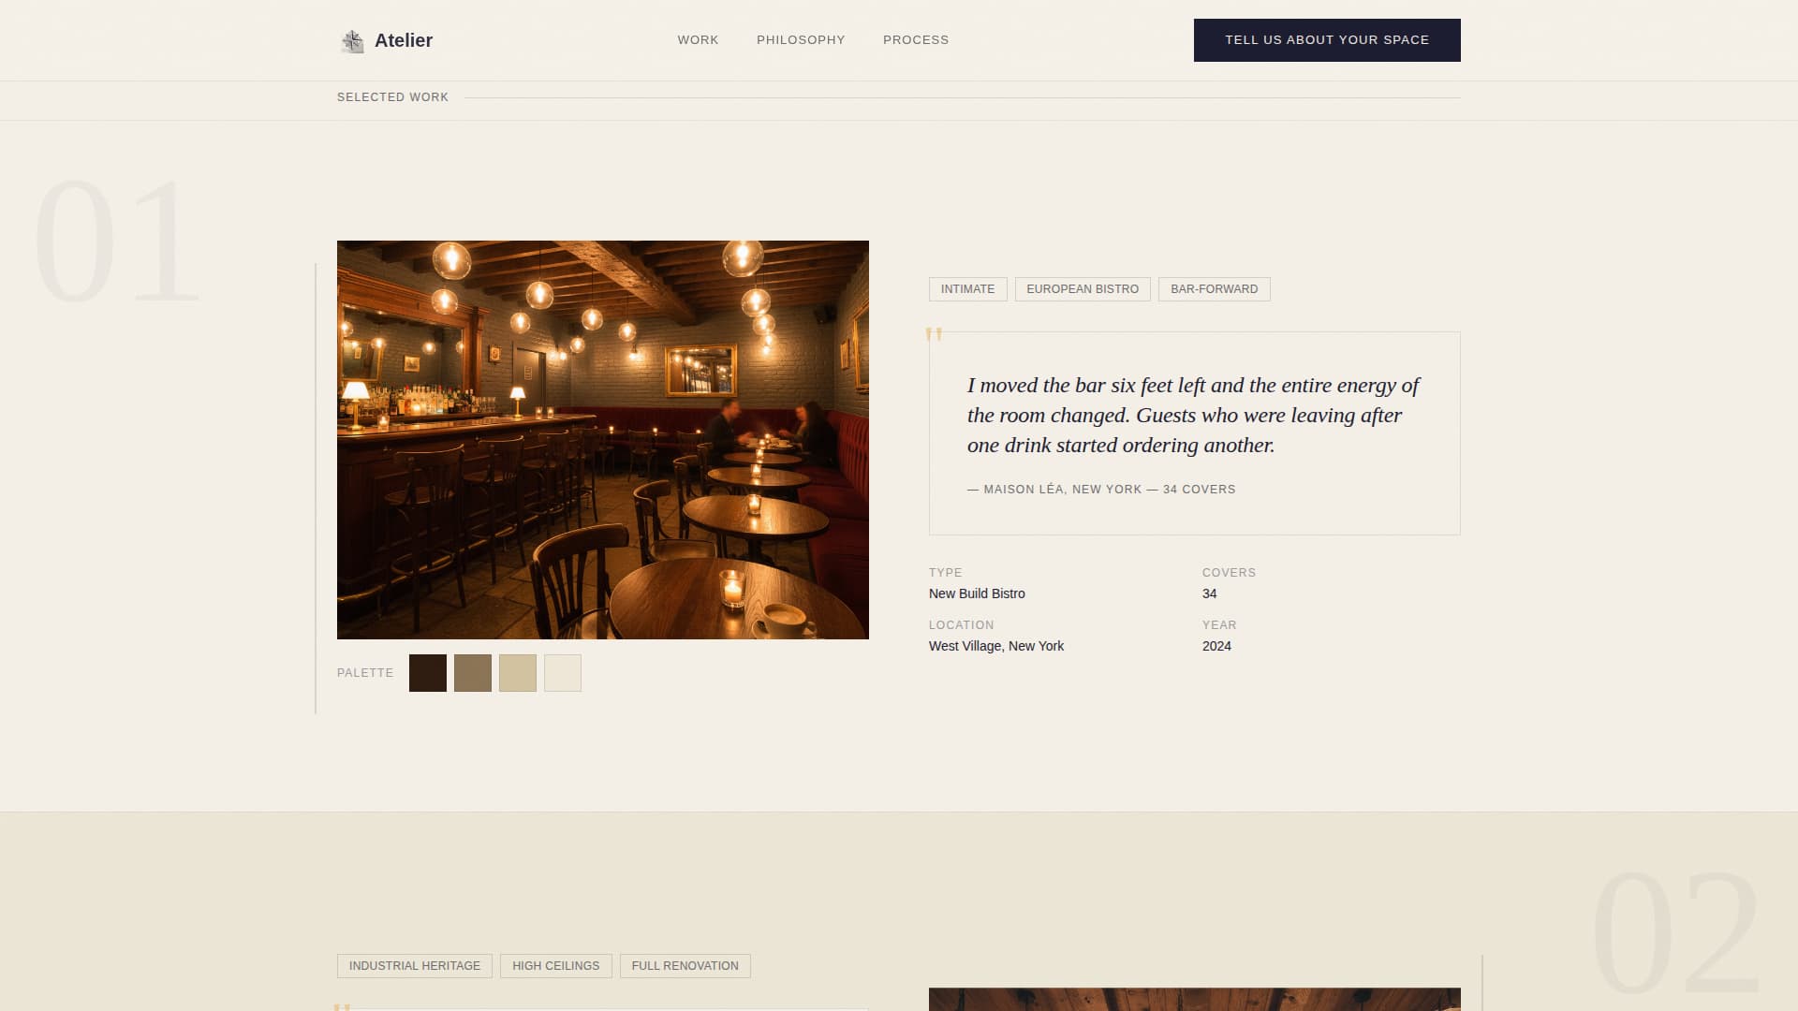This screenshot has width=1798, height=1011.
Task: Select the EUROPEAN BISTRO tag
Action: (x=1082, y=288)
